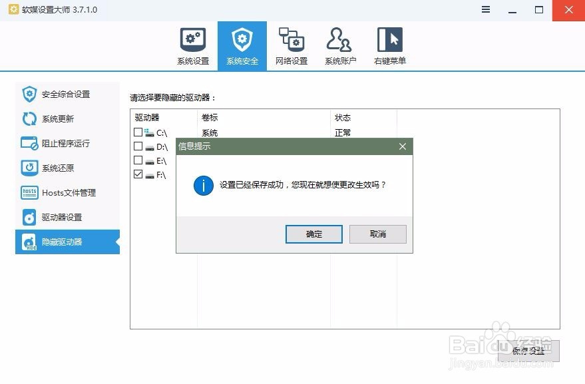Click the D:\ drive label
Viewport: 585px width, 384px height.
[x=162, y=147]
